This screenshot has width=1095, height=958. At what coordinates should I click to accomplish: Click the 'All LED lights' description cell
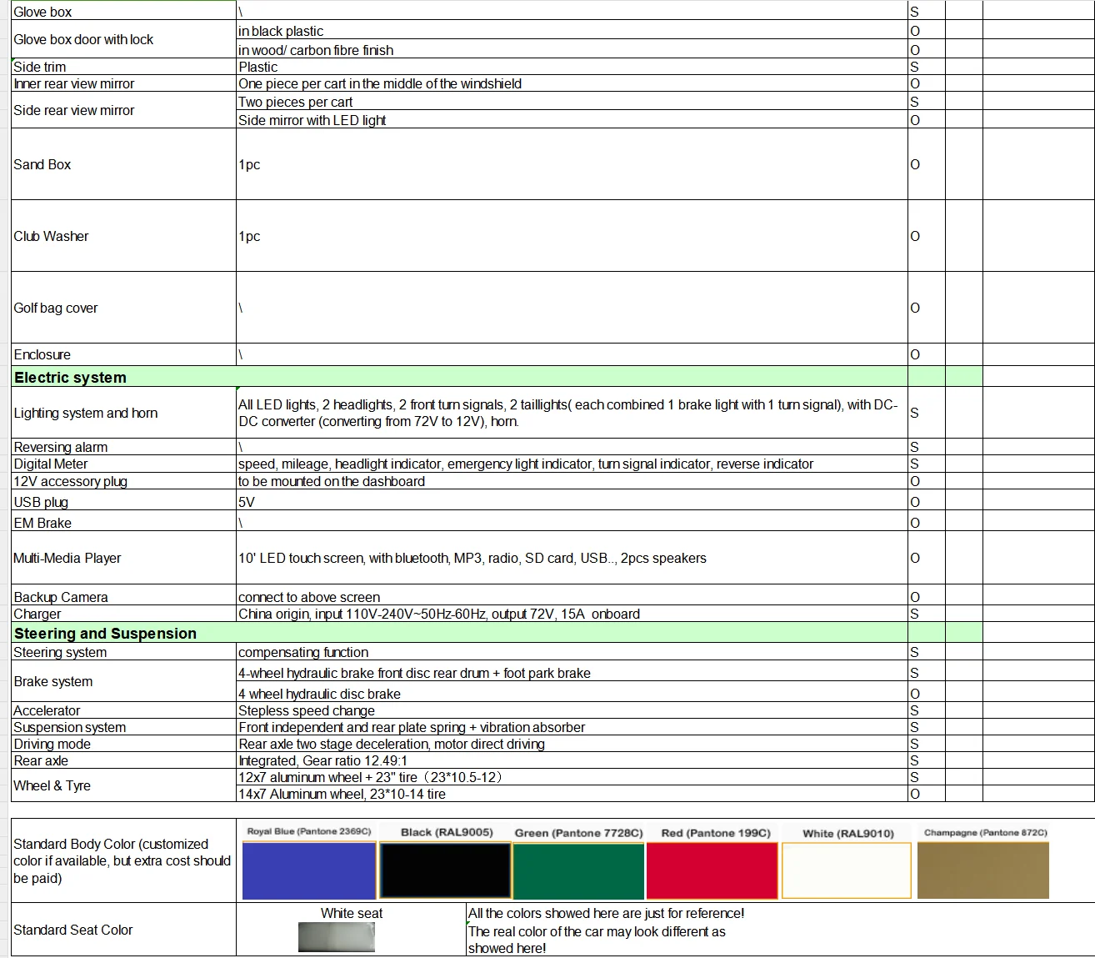click(x=572, y=413)
